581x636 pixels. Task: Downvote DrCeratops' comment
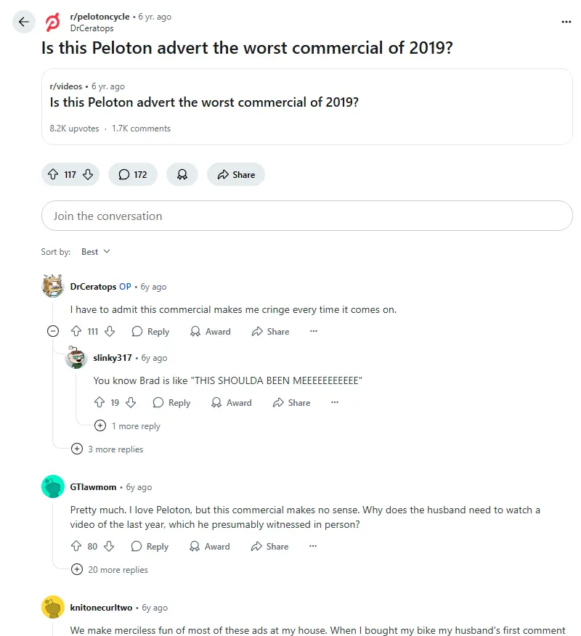click(x=110, y=331)
